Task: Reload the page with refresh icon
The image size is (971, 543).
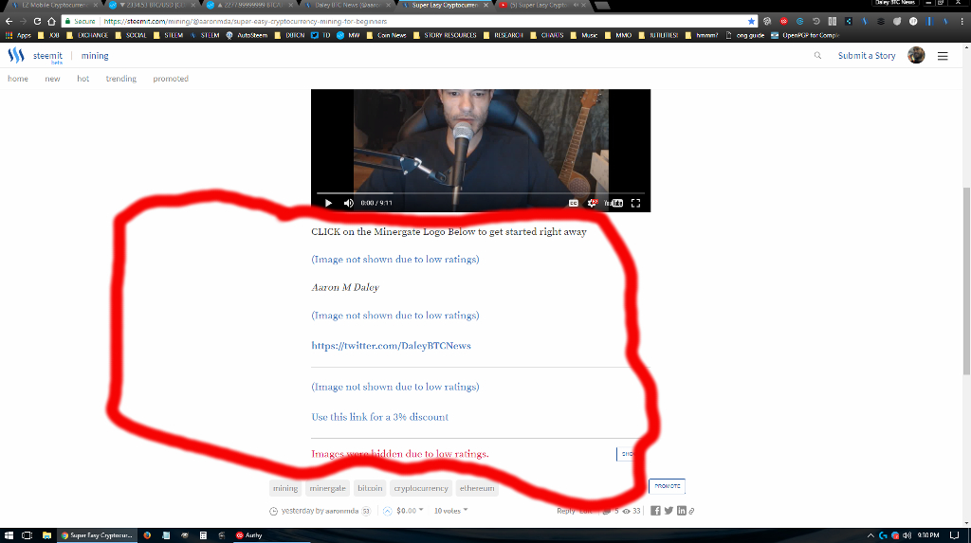Action: coord(37,21)
